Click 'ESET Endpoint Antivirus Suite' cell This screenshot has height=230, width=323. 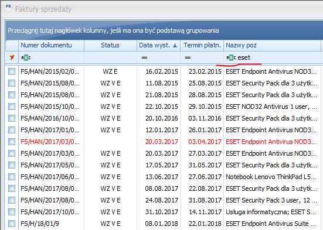click(271, 224)
